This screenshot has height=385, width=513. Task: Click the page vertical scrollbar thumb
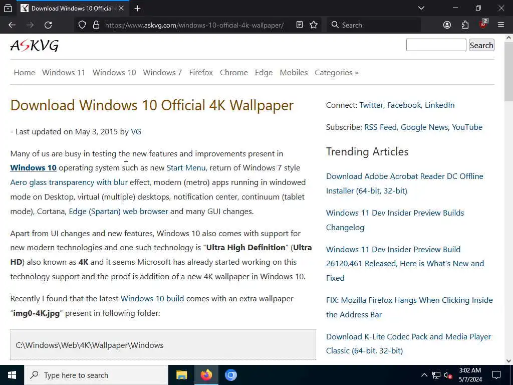point(509,71)
